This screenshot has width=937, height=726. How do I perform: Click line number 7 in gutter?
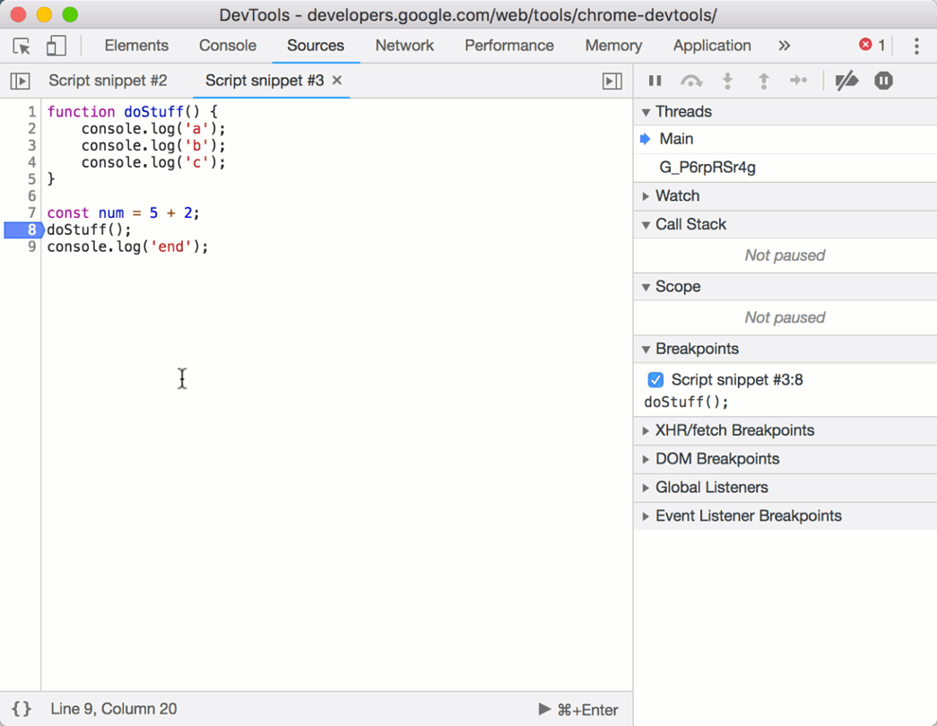click(31, 213)
